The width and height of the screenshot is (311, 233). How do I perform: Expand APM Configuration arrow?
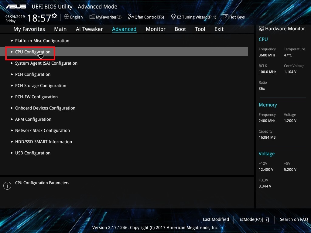(x=12, y=119)
